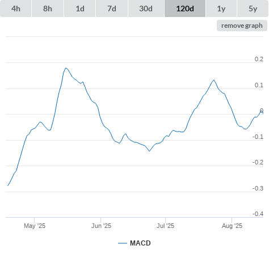Click the Aug '25 axis label
The width and height of the screenshot is (269, 258).
point(232,226)
